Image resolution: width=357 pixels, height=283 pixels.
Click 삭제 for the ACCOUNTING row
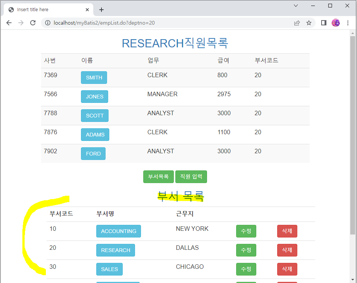tap(287, 231)
